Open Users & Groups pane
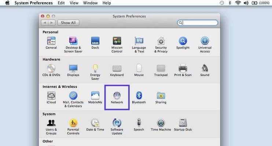 51,127
